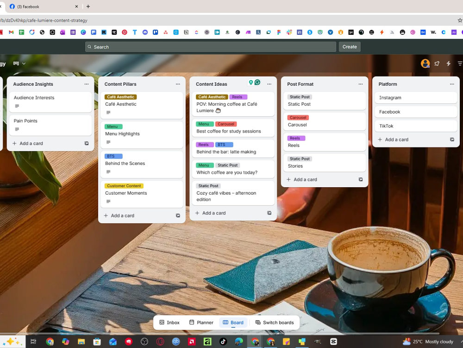Open the Notion bookmark icon
Image resolution: width=463 pixels, height=348 pixels.
tap(186, 32)
